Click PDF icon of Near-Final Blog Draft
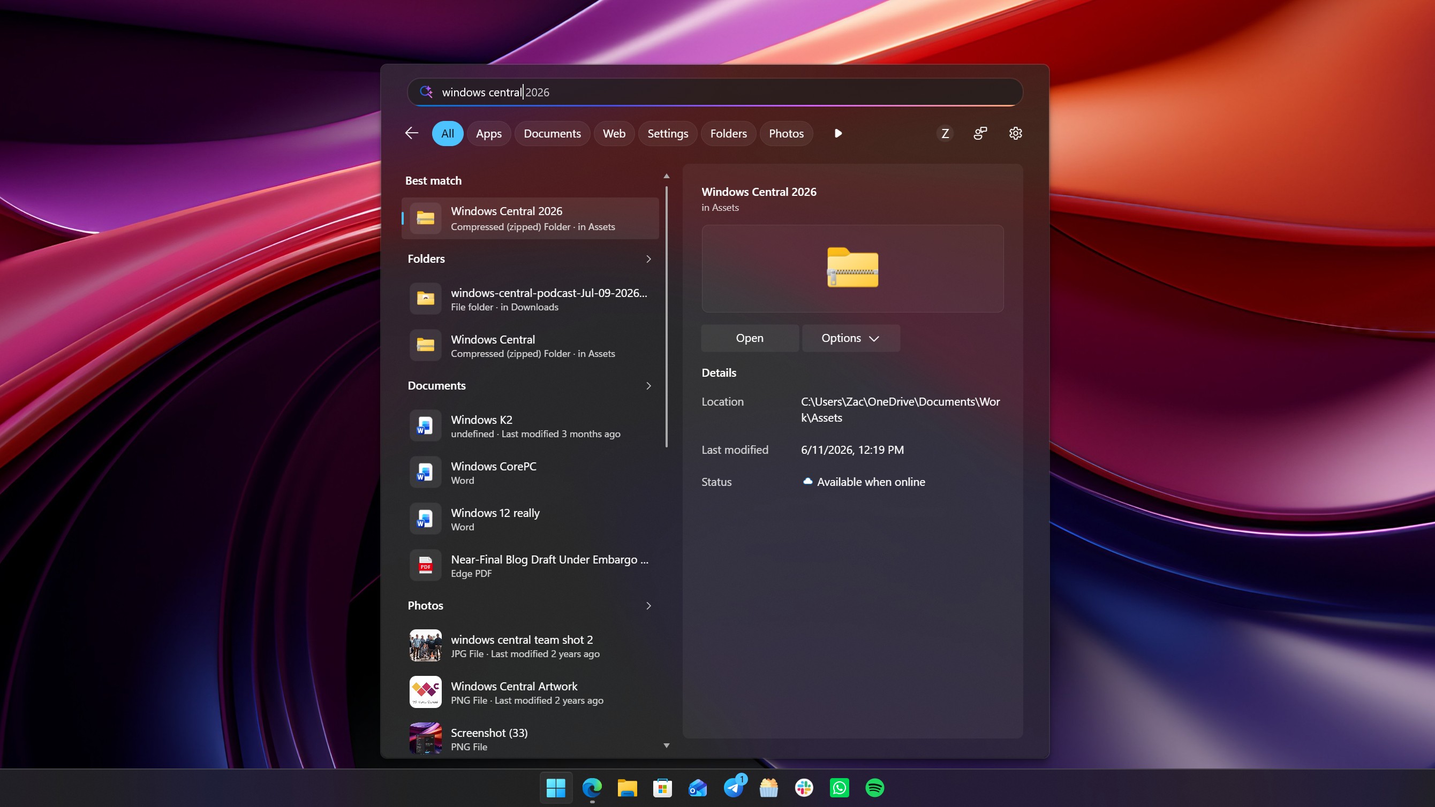 pyautogui.click(x=425, y=566)
